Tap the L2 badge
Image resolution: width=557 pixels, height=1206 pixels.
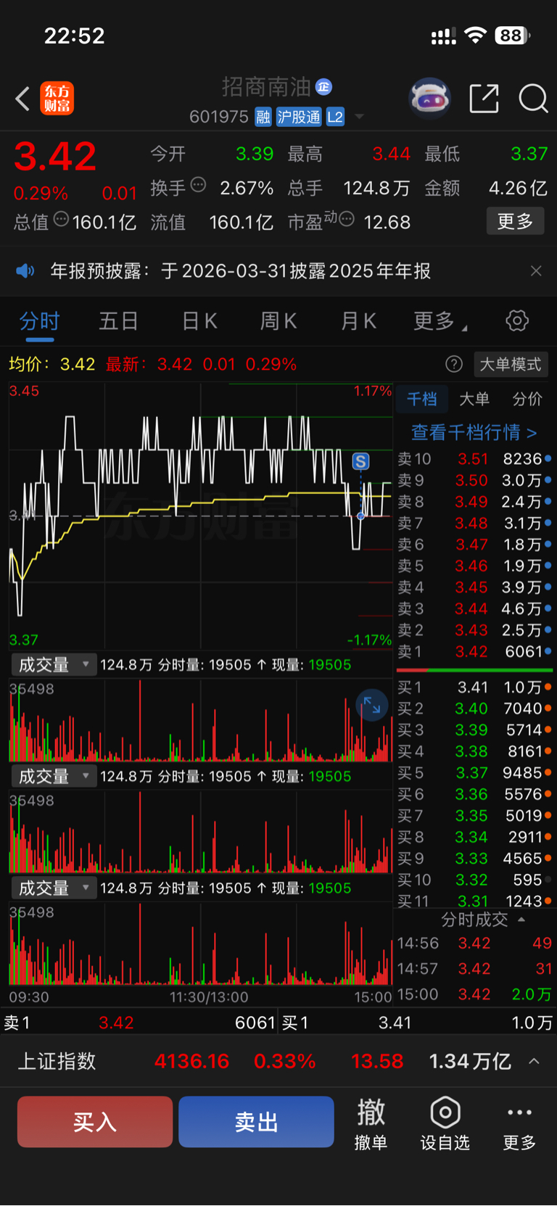point(335,117)
